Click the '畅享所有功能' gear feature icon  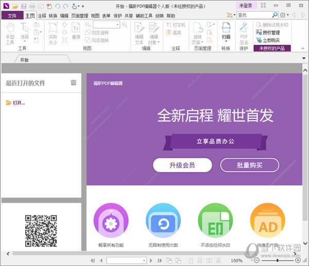click(x=111, y=221)
